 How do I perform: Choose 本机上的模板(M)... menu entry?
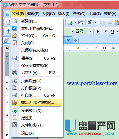pyautogui.click(x=37, y=29)
